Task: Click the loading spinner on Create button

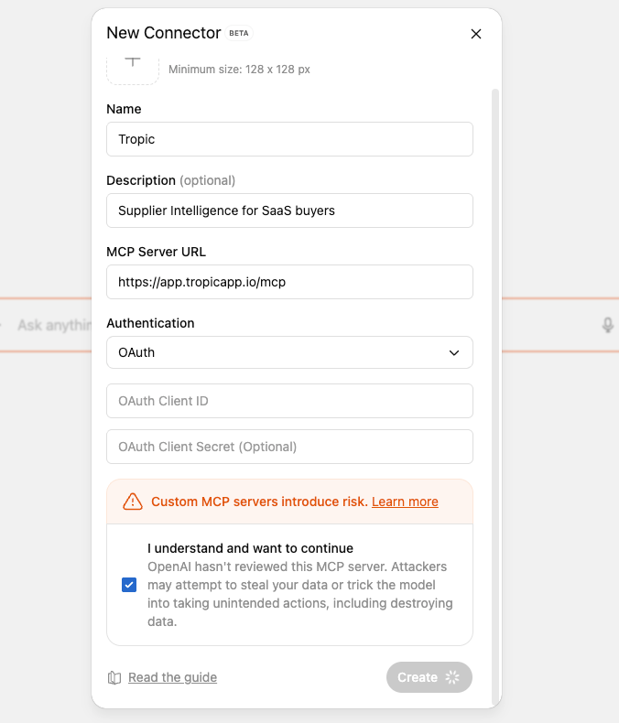Action: click(451, 677)
